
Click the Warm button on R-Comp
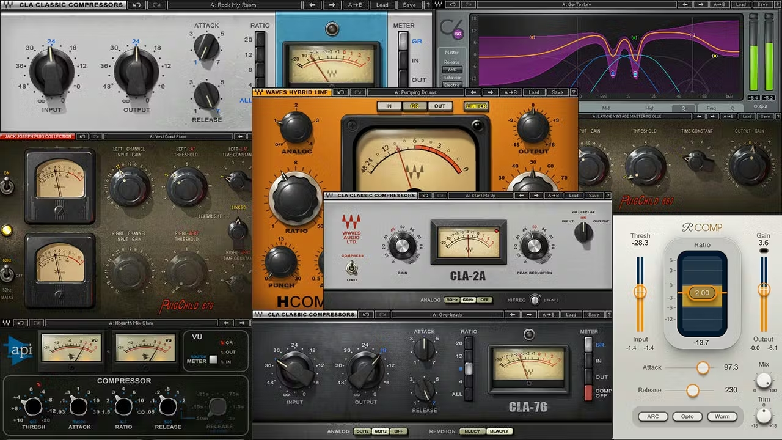click(x=723, y=416)
